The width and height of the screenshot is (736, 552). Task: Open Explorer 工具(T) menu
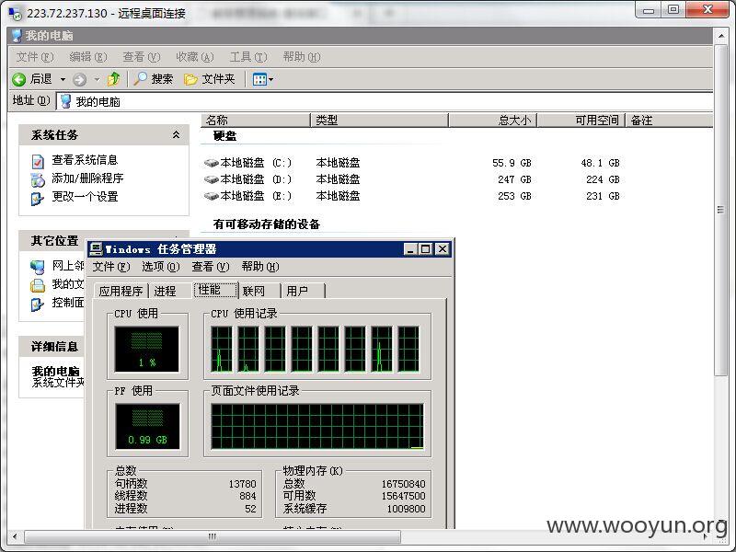click(x=248, y=57)
